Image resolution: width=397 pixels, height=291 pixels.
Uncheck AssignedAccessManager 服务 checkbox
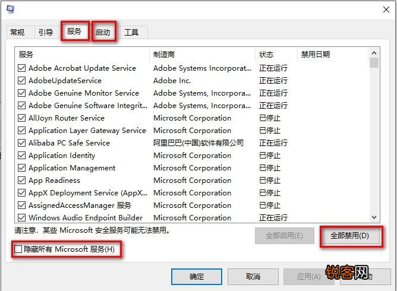point(22,205)
